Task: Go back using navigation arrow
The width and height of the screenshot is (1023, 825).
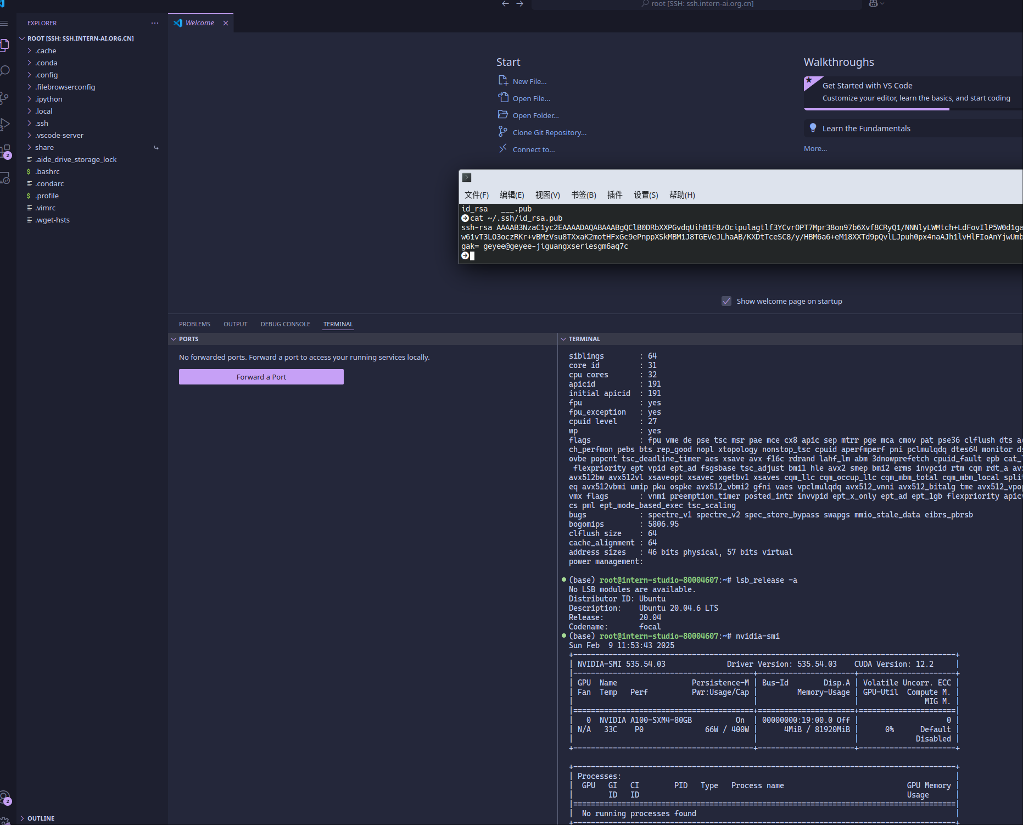Action: click(x=505, y=4)
